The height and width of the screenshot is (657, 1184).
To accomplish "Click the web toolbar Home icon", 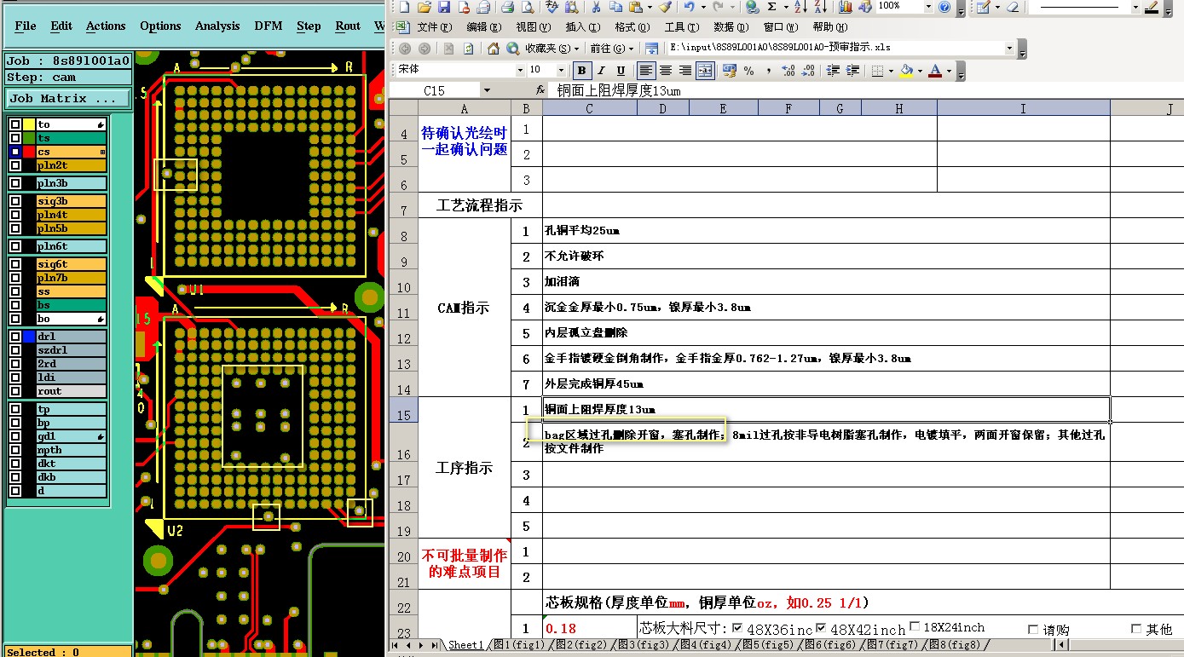I will point(494,49).
